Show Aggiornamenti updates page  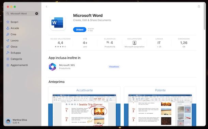[19, 65]
